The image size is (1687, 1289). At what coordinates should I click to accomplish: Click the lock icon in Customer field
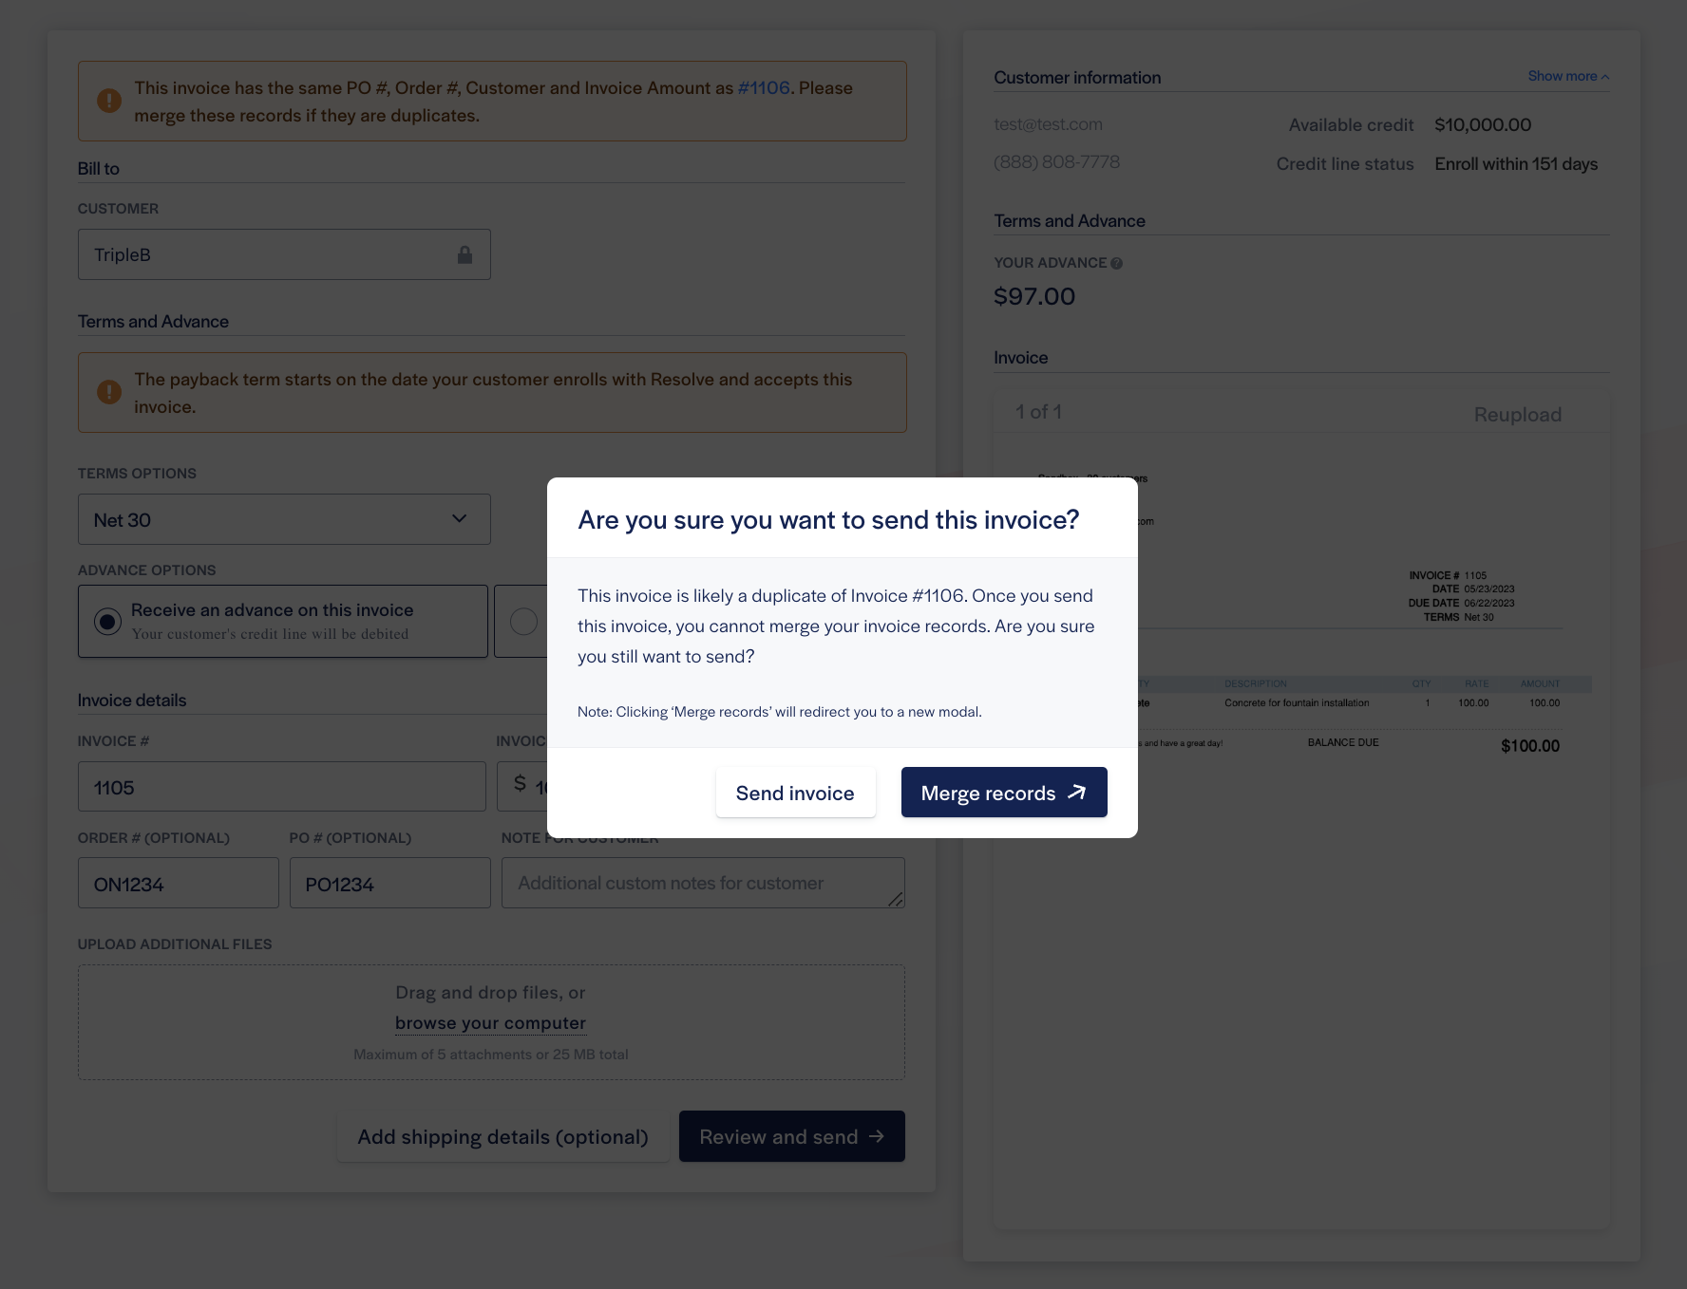(464, 254)
